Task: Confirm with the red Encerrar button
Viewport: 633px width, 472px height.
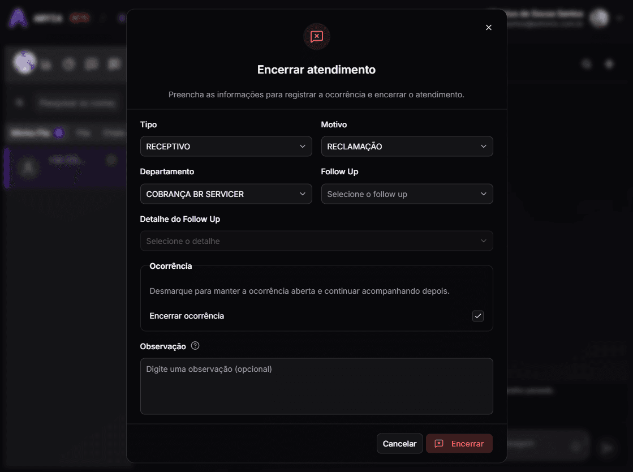Action: click(x=459, y=443)
